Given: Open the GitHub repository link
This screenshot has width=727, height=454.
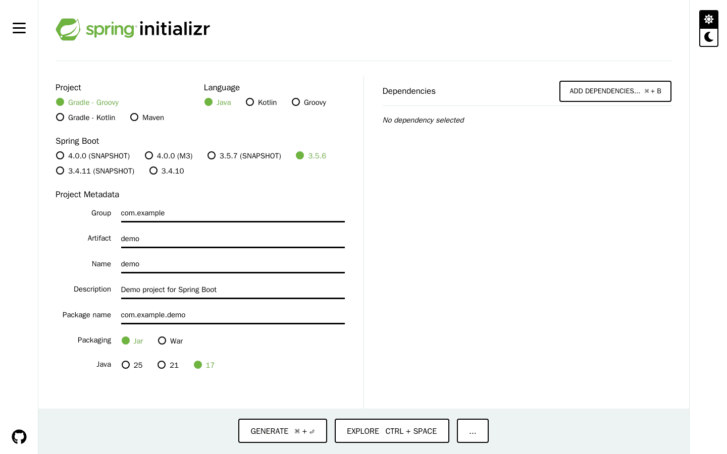Looking at the screenshot, I should [x=19, y=436].
